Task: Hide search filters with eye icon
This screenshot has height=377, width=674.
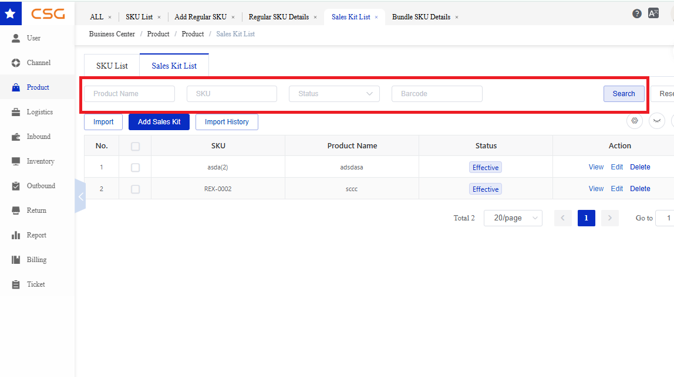Action: tap(657, 121)
